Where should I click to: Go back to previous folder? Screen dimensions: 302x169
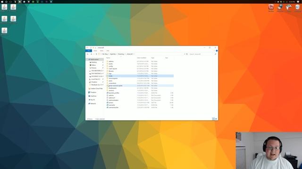(88, 54)
